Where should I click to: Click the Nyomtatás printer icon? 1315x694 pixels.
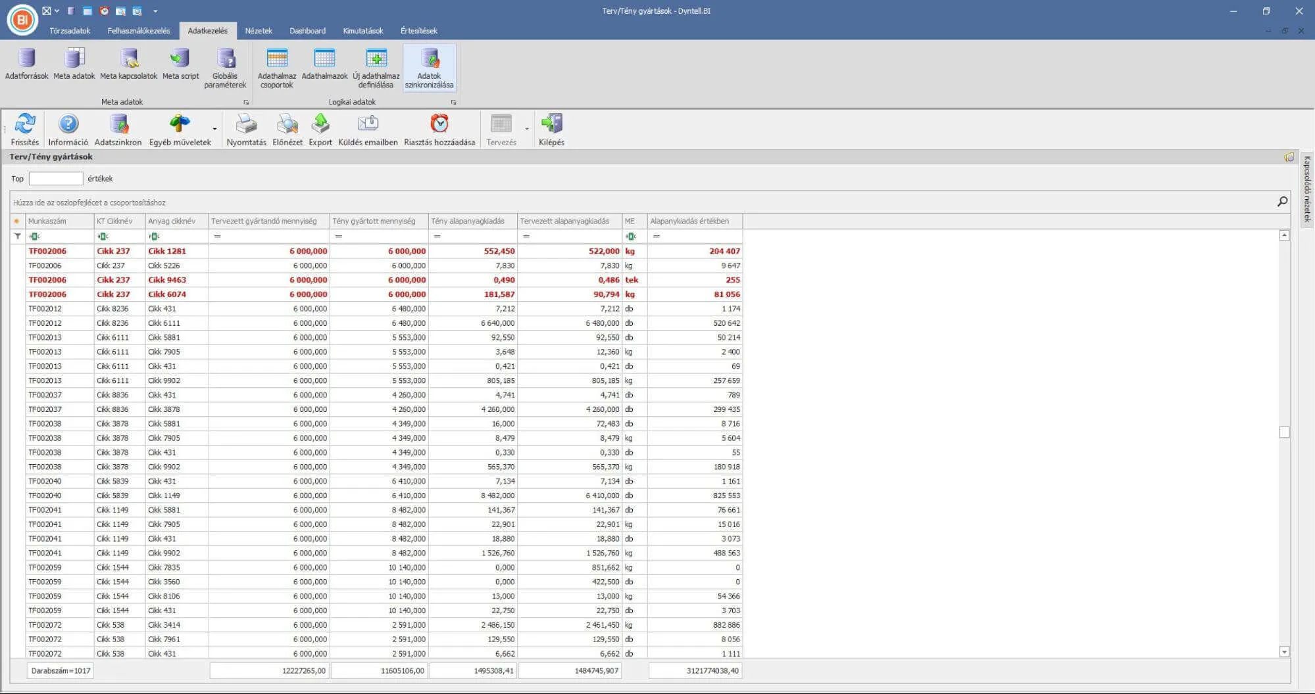click(246, 125)
